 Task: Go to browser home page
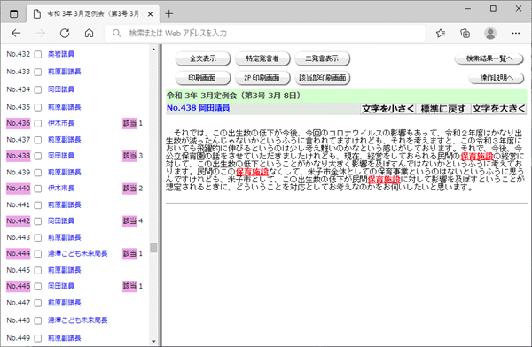tap(89, 33)
